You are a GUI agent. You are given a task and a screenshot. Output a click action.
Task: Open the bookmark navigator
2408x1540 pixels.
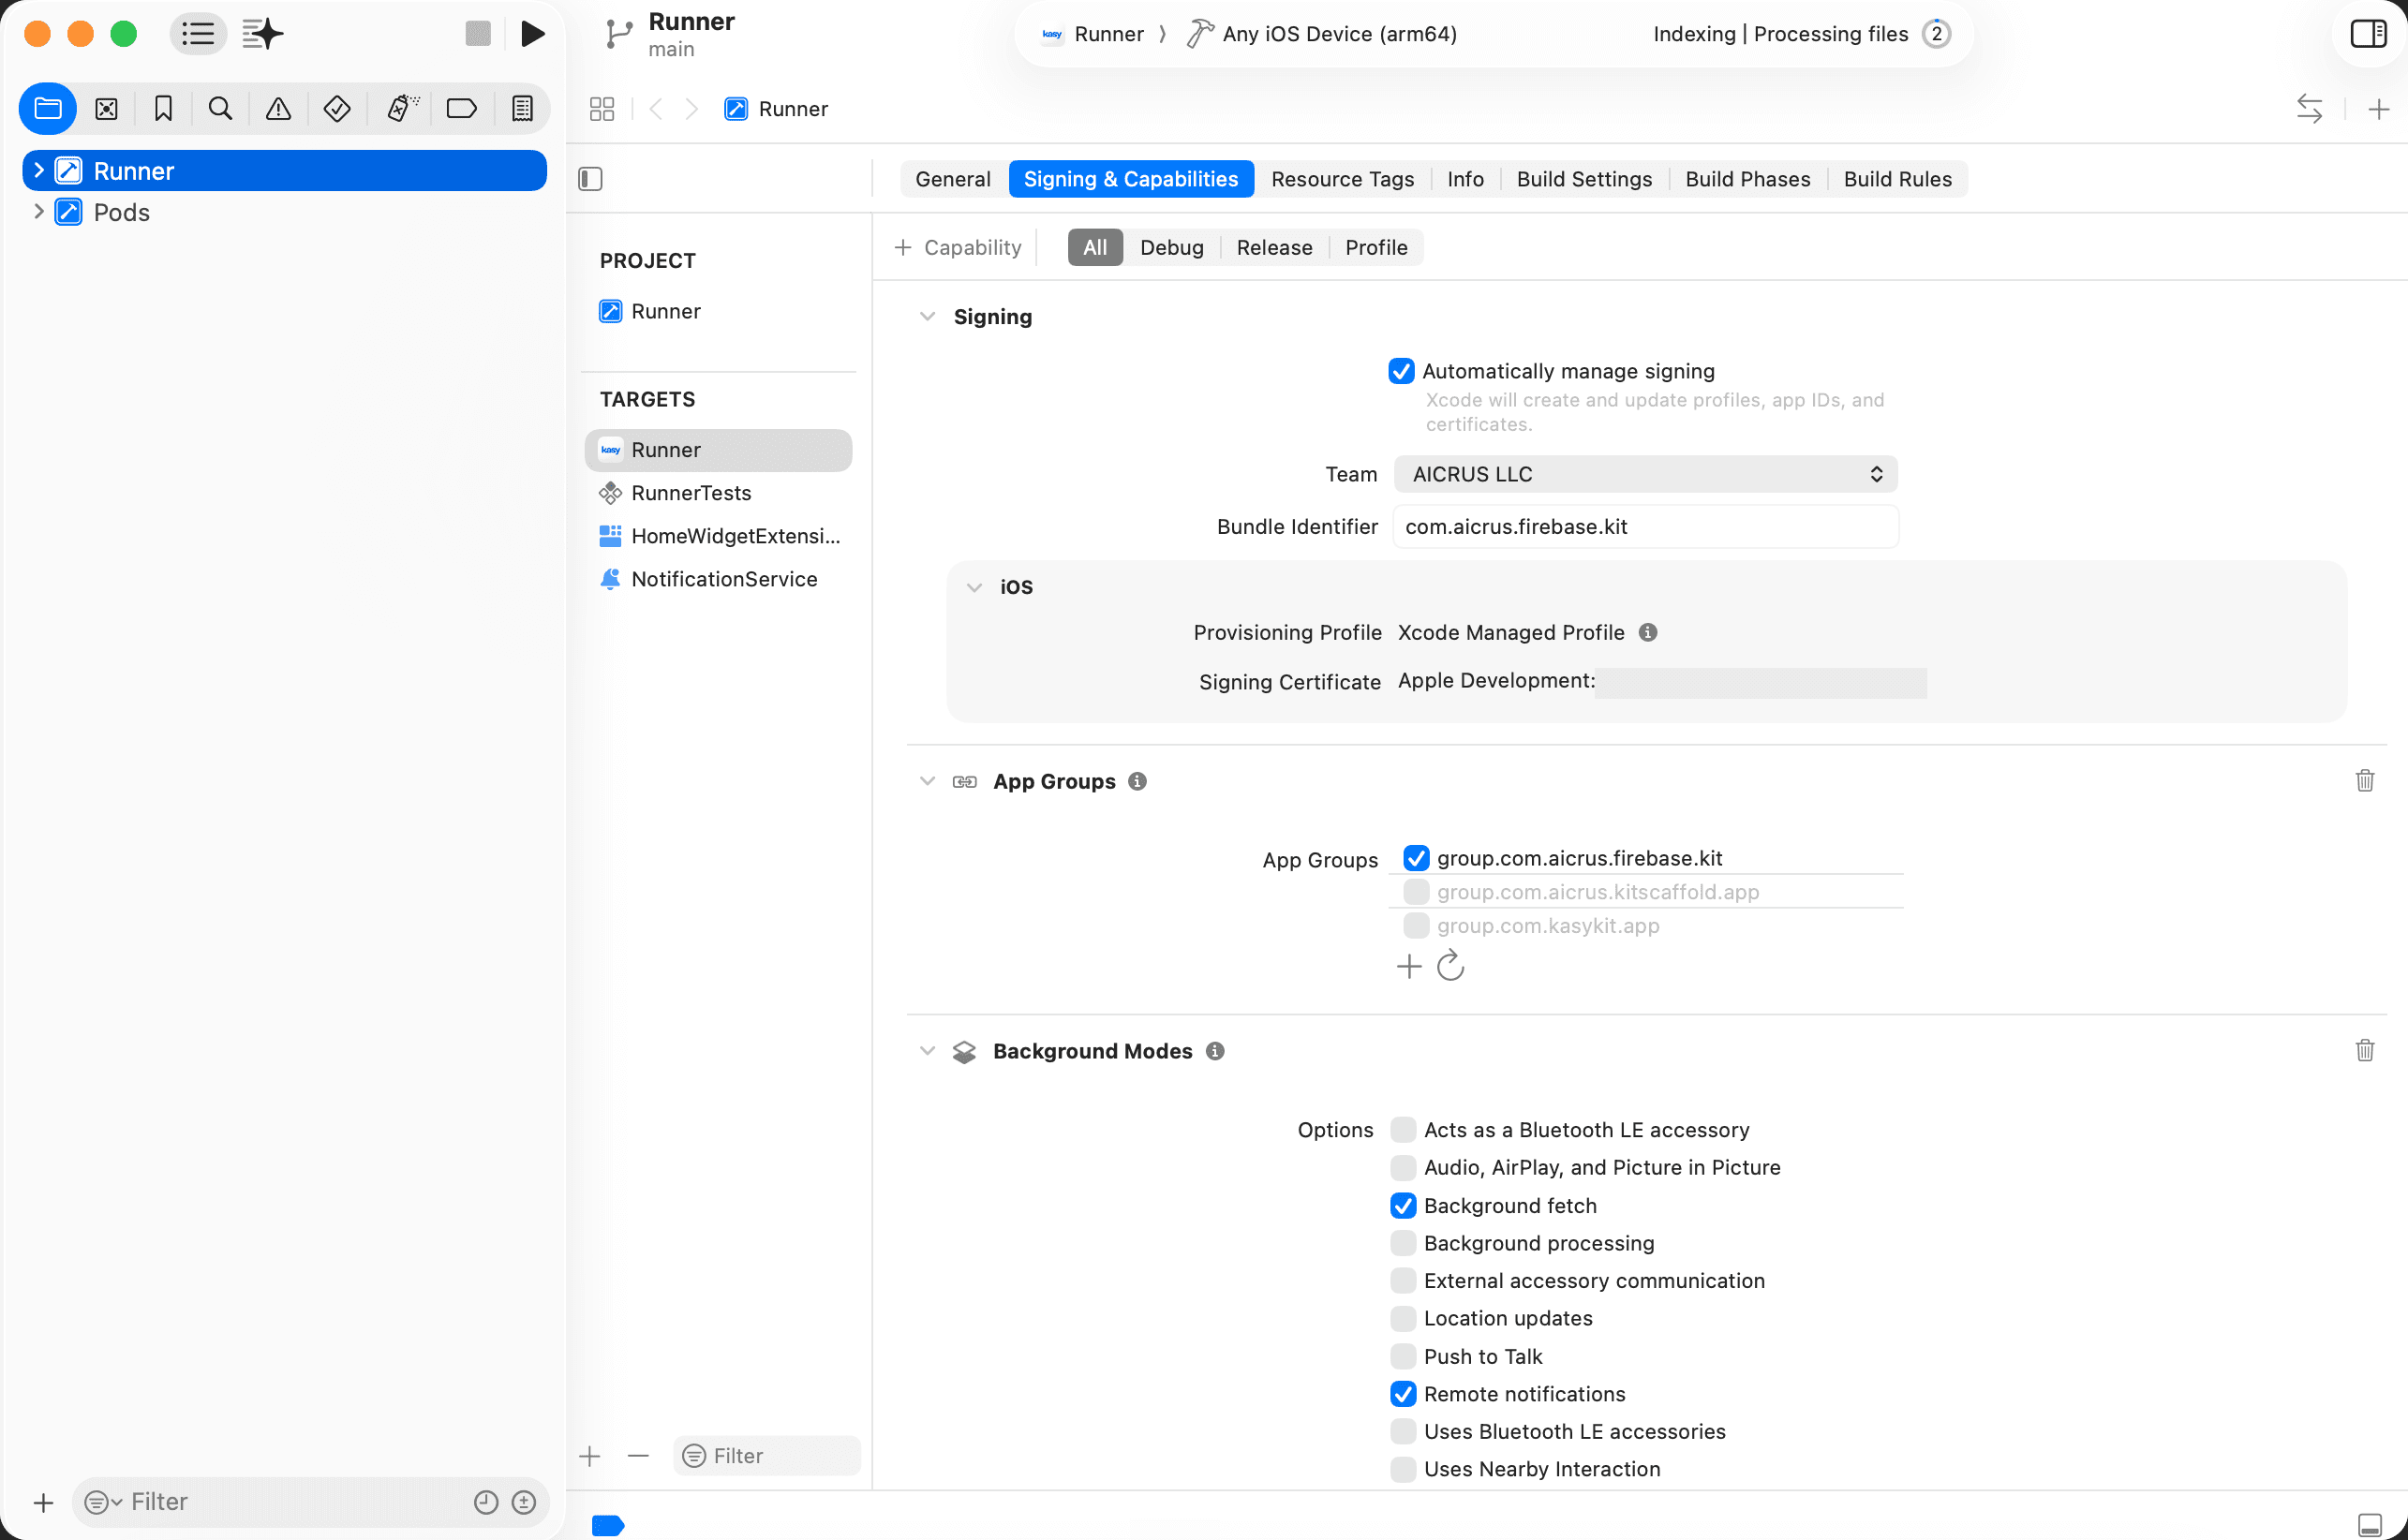point(163,109)
